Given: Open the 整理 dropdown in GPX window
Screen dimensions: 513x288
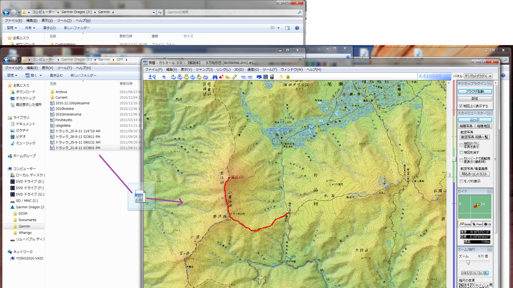Looking at the screenshot, I should pyautogui.click(x=12, y=75).
